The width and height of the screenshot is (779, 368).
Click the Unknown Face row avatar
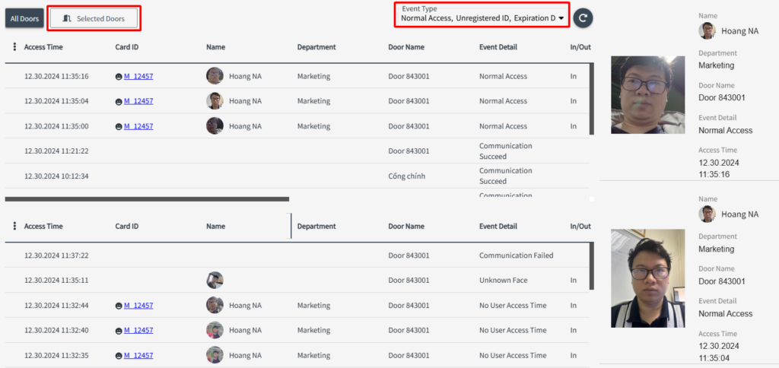click(215, 280)
